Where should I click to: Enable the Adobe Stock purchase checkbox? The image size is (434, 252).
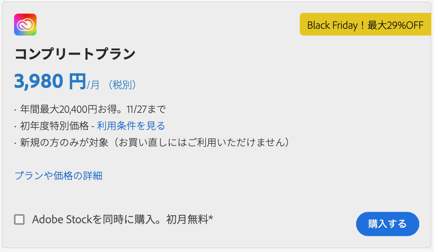point(19,219)
